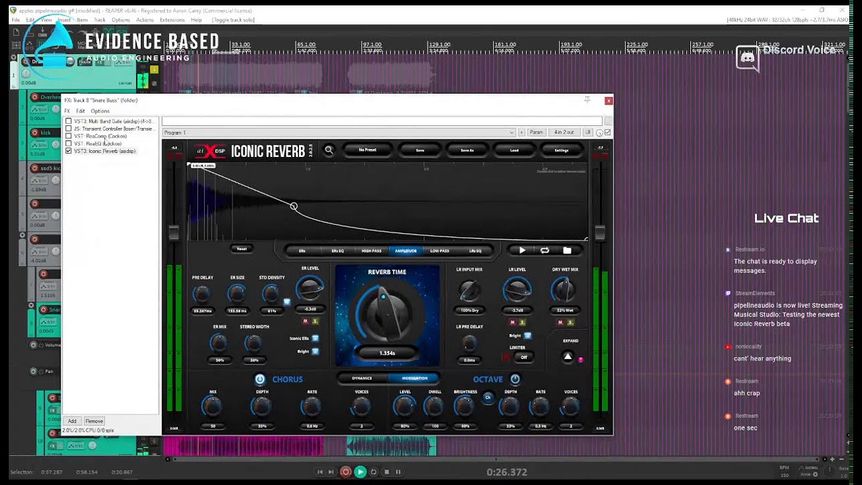Viewport: 862px width, 485px height.
Task: Go to project start in transport
Action: 320,472
